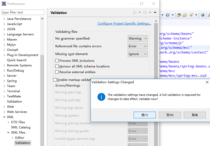The height and width of the screenshot is (146, 210).
Task: Select Run/Debug preferences item
Action: (15, 71)
